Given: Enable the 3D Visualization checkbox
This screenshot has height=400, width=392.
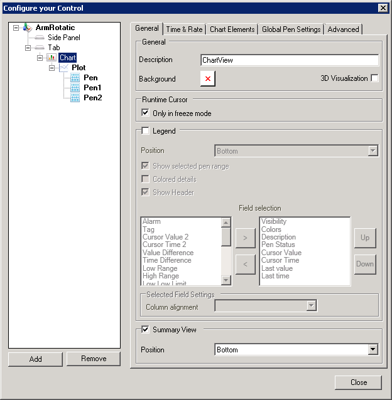Looking at the screenshot, I should click(x=374, y=78).
